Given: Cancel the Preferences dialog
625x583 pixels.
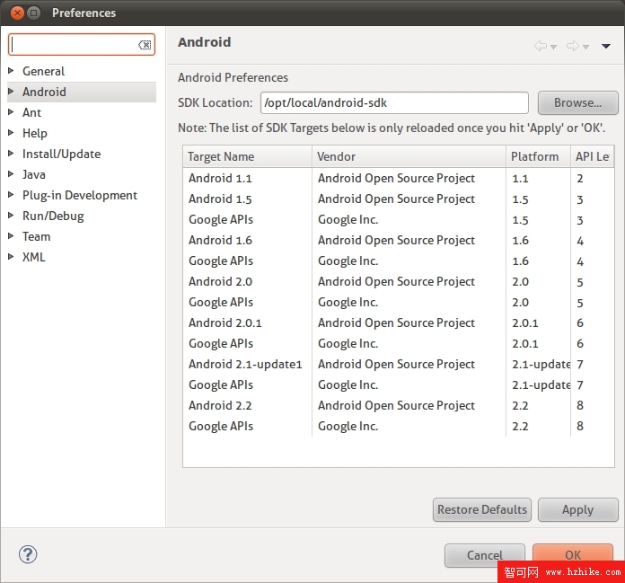Looking at the screenshot, I should pos(485,555).
